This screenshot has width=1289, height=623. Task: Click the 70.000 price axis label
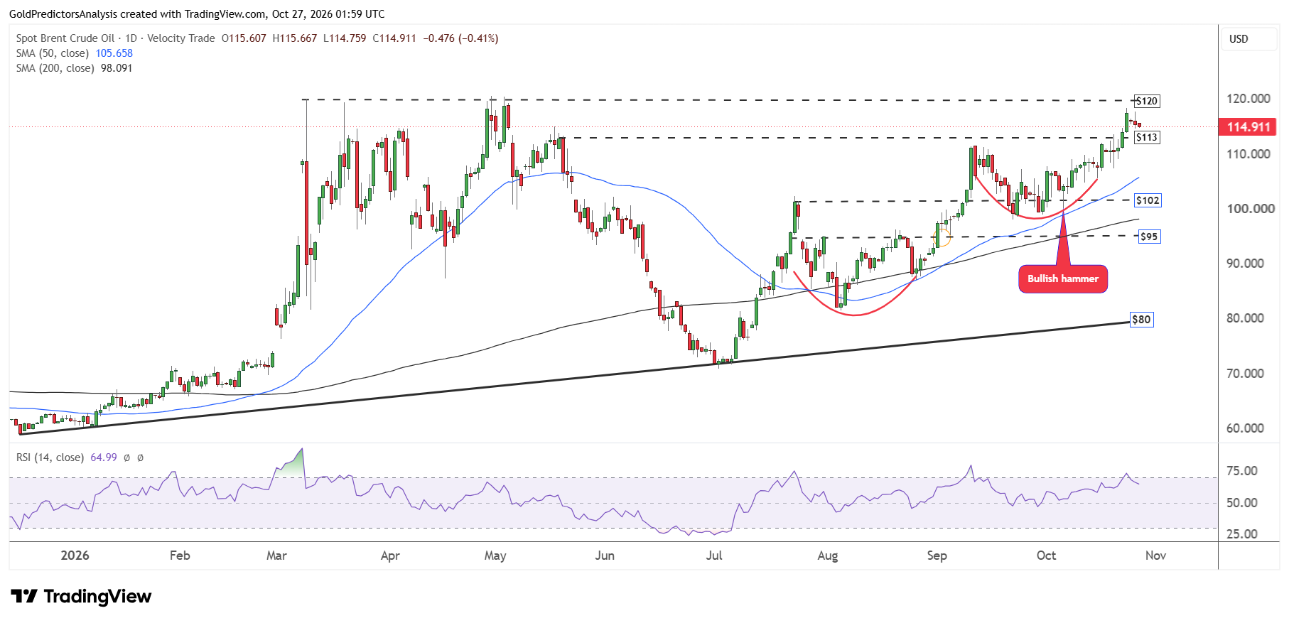click(x=1245, y=374)
